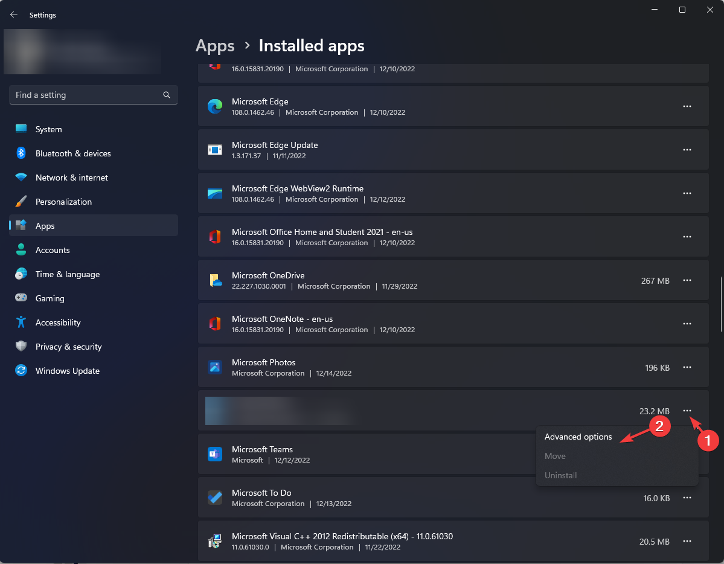Screen dimensions: 724x564
Task: Go back with the back arrow
Action: point(14,14)
